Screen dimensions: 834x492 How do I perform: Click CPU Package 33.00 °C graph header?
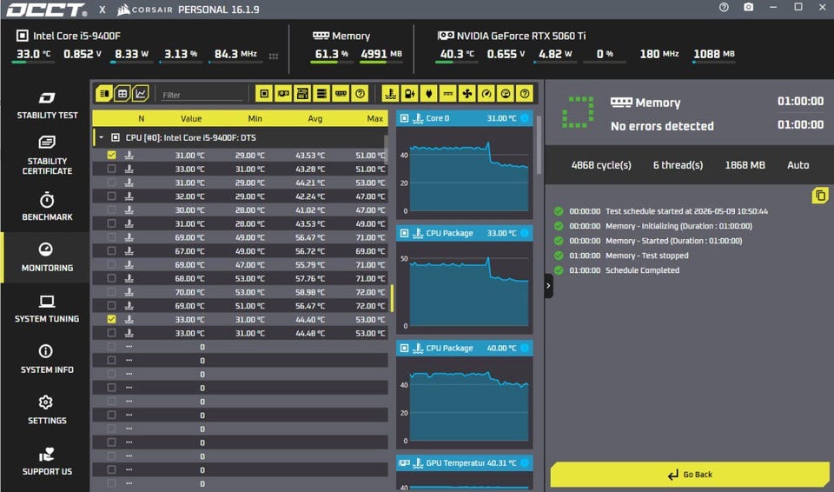464,233
